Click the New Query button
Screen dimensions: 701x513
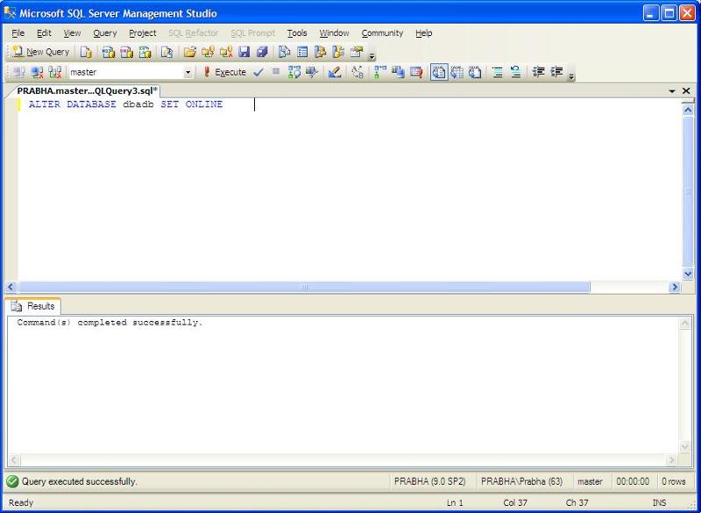(40, 53)
